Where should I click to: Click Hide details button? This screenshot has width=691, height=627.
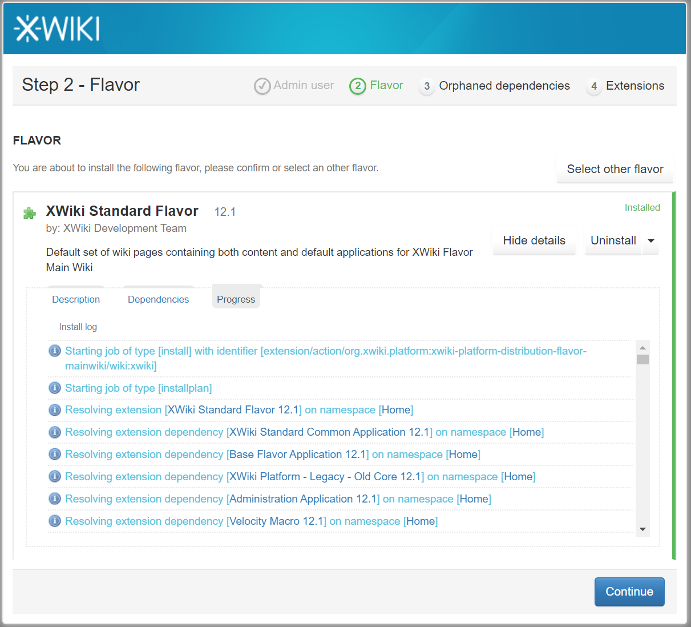534,240
